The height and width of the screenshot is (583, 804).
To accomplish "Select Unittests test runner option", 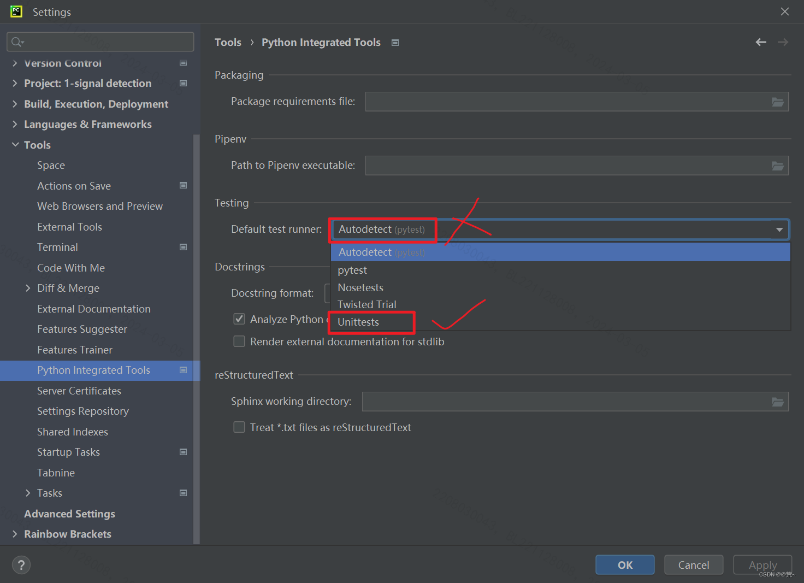I will click(560, 322).
